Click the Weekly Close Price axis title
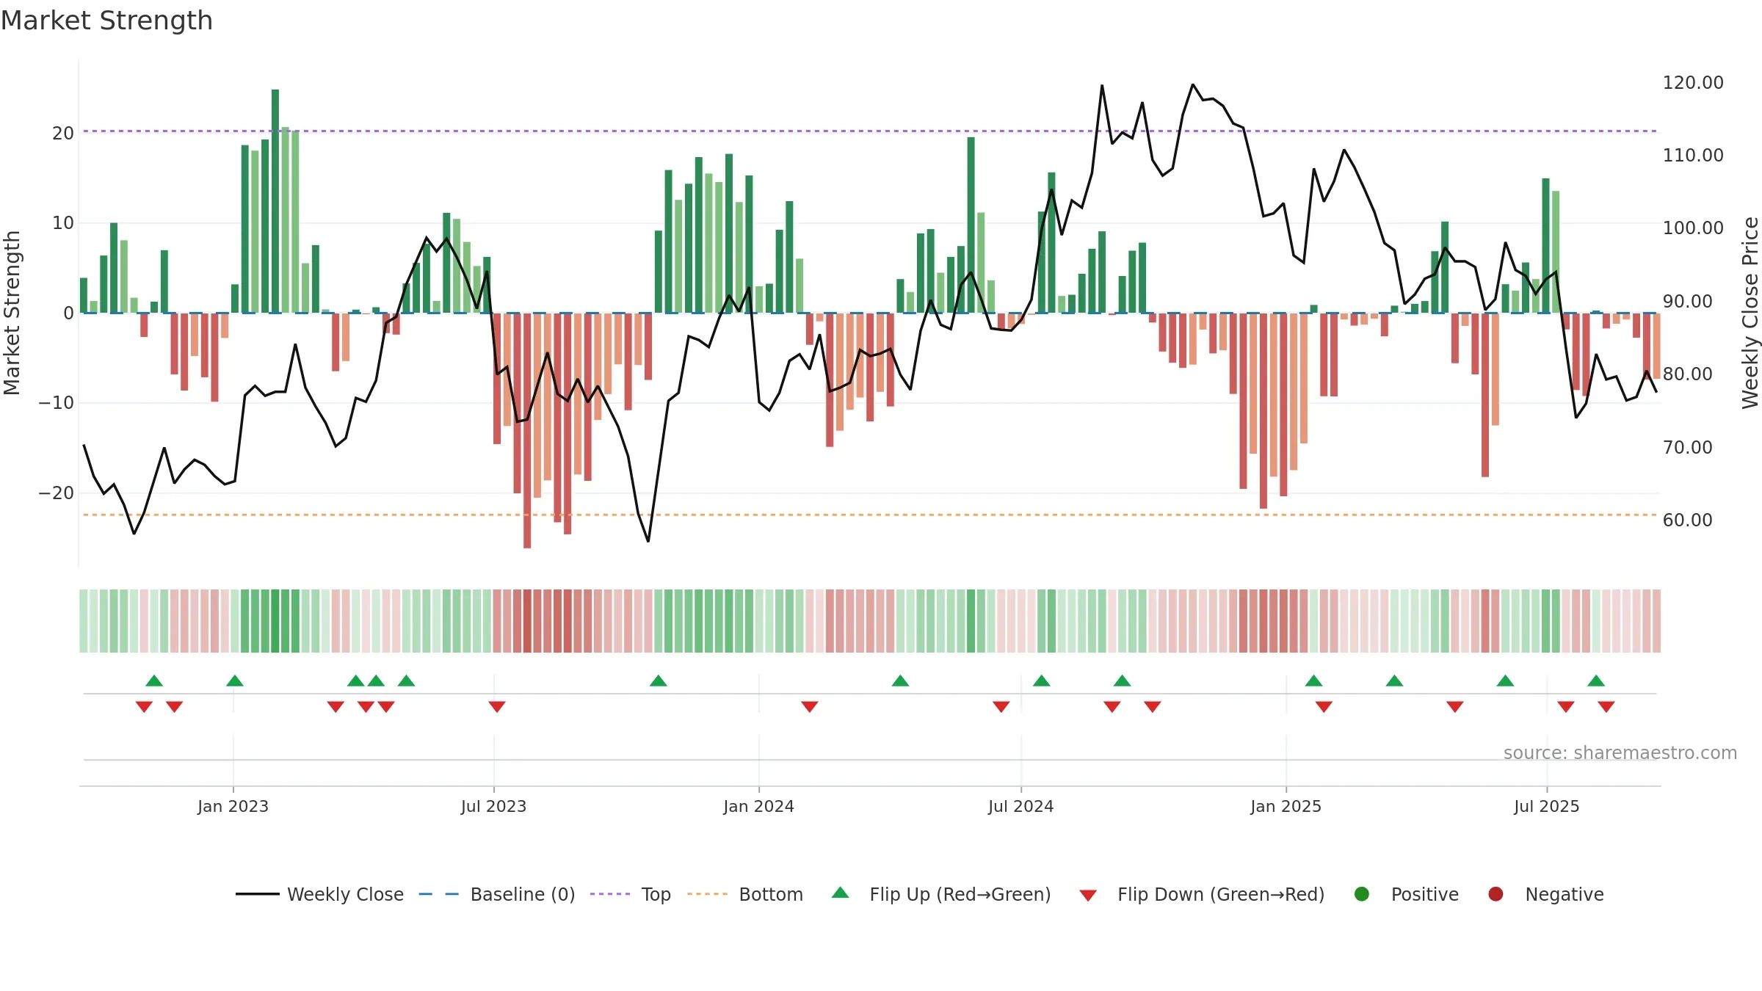Screen dimensions: 1762x991 [x=1750, y=313]
